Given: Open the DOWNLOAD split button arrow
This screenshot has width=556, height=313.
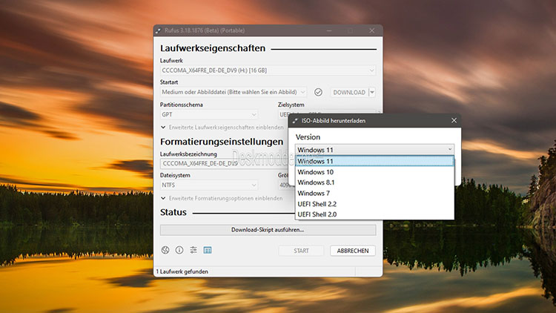Looking at the screenshot, I should click(372, 92).
